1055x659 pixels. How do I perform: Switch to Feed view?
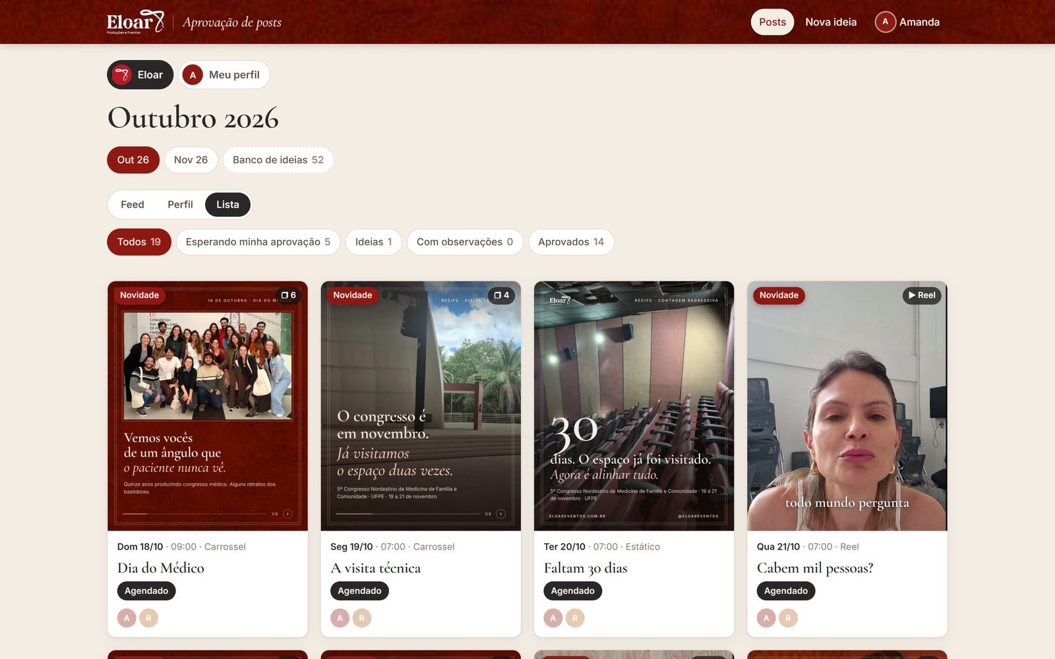(x=133, y=205)
